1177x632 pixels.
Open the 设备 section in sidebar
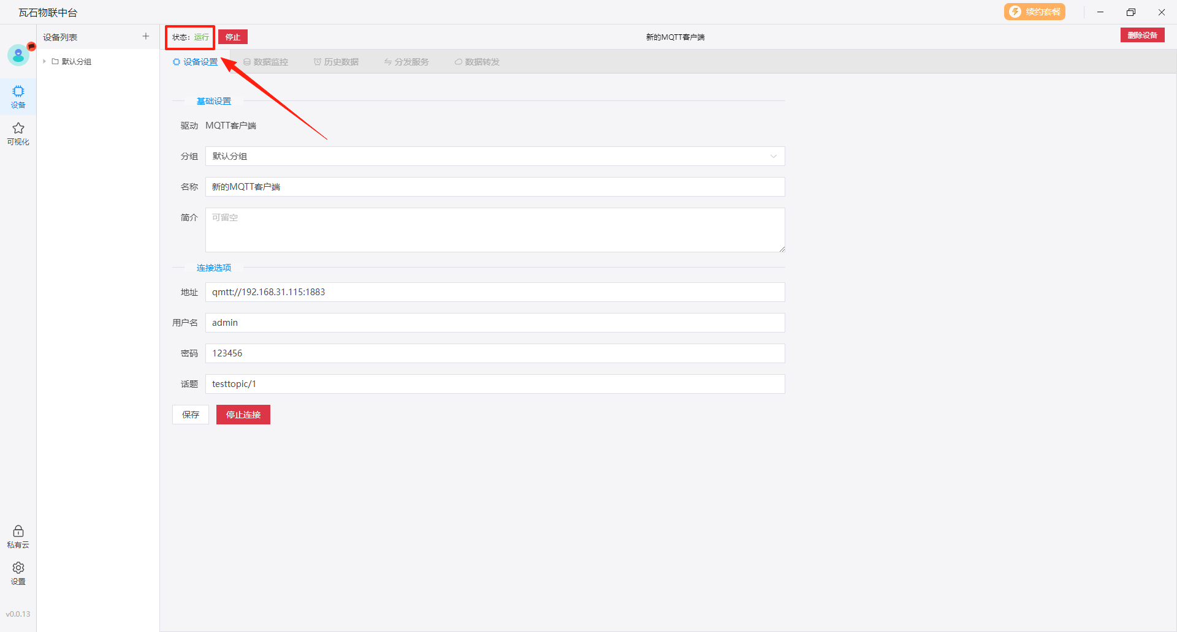(18, 96)
